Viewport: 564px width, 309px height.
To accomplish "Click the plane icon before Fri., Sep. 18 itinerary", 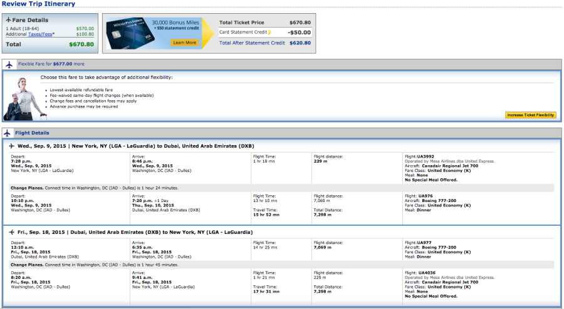I will [x=12, y=232].
